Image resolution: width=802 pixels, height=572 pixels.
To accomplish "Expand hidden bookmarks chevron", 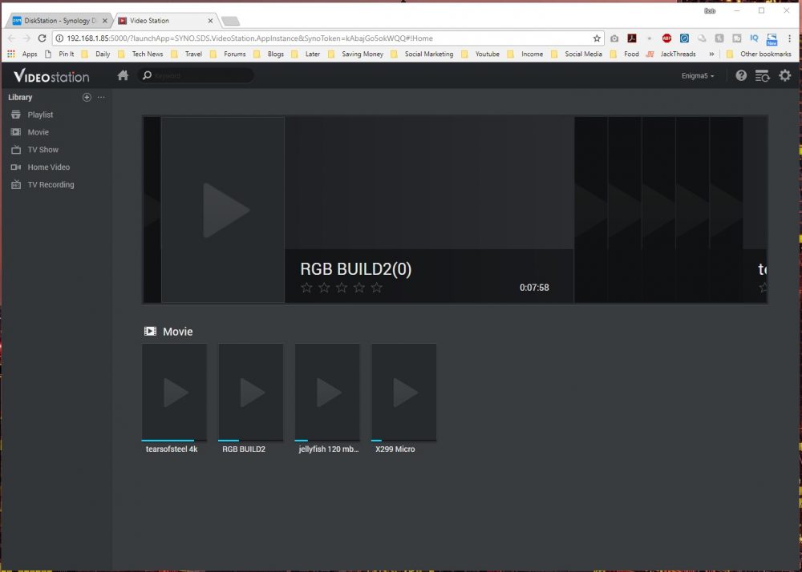I will tap(711, 54).
